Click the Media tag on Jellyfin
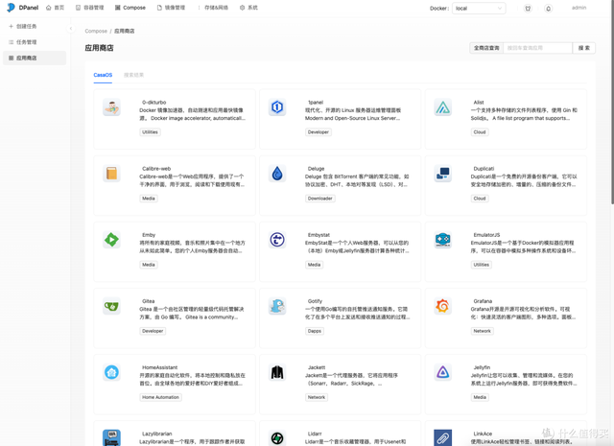This screenshot has height=446, width=614. [480, 397]
